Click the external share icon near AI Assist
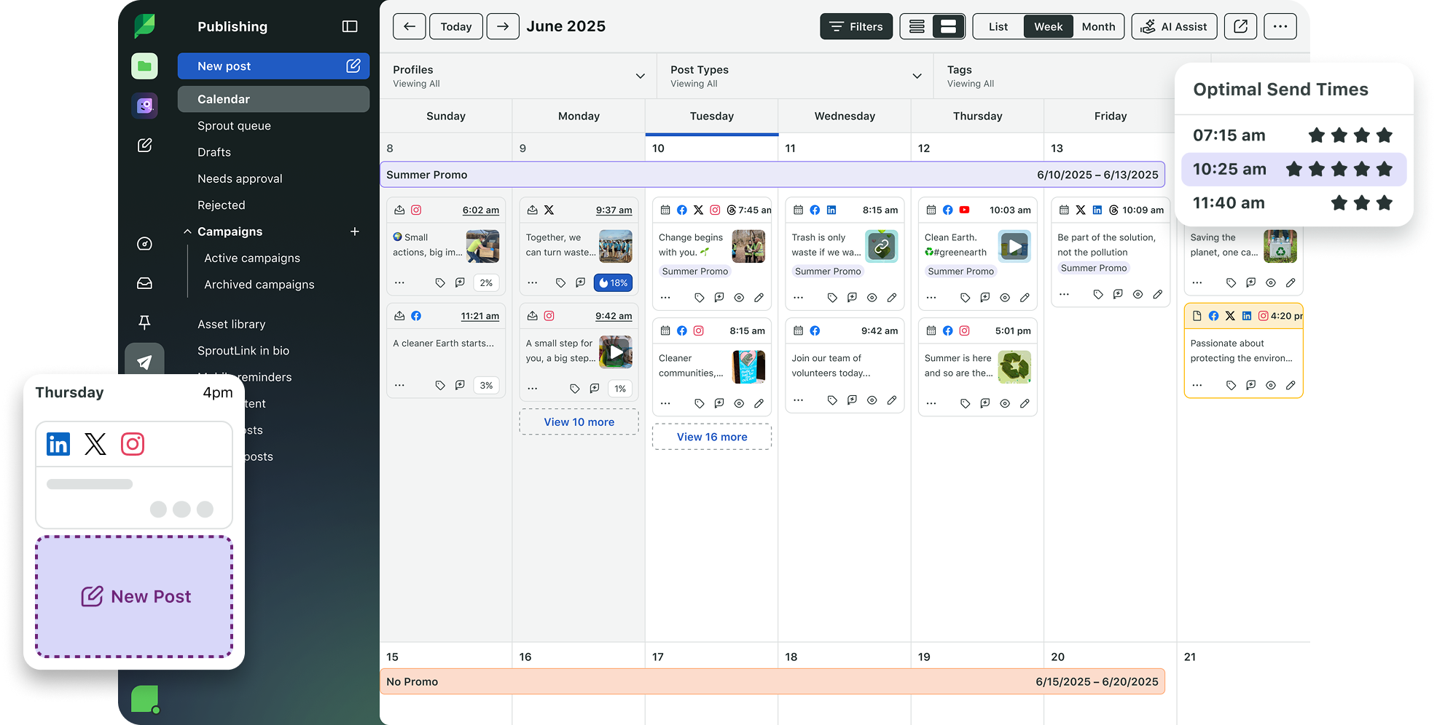 click(x=1240, y=26)
